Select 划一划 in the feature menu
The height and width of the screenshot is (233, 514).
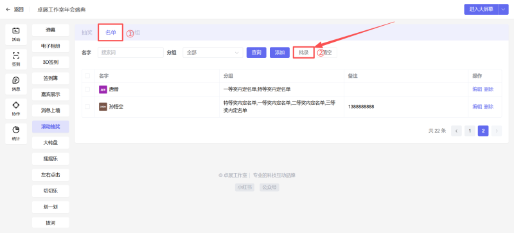(51, 207)
